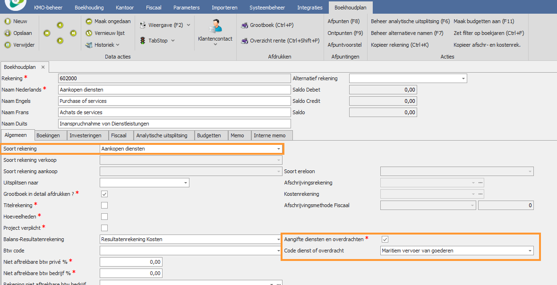Tick the Titelrekening checkbox

(x=104, y=205)
